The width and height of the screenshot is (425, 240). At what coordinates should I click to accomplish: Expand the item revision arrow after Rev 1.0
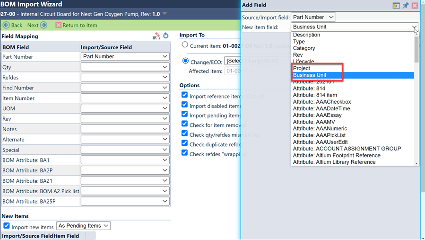(165, 14)
